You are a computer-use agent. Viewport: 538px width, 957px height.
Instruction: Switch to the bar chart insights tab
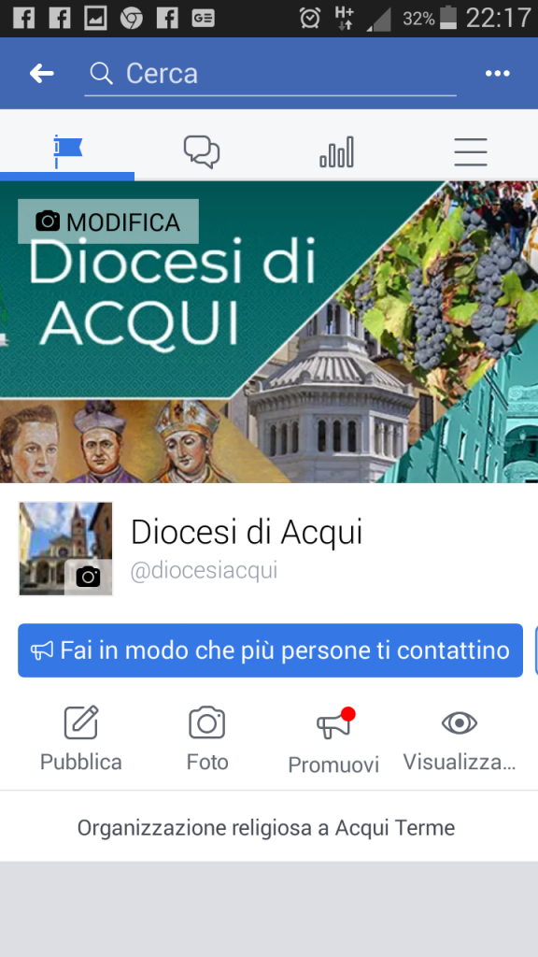click(336, 151)
